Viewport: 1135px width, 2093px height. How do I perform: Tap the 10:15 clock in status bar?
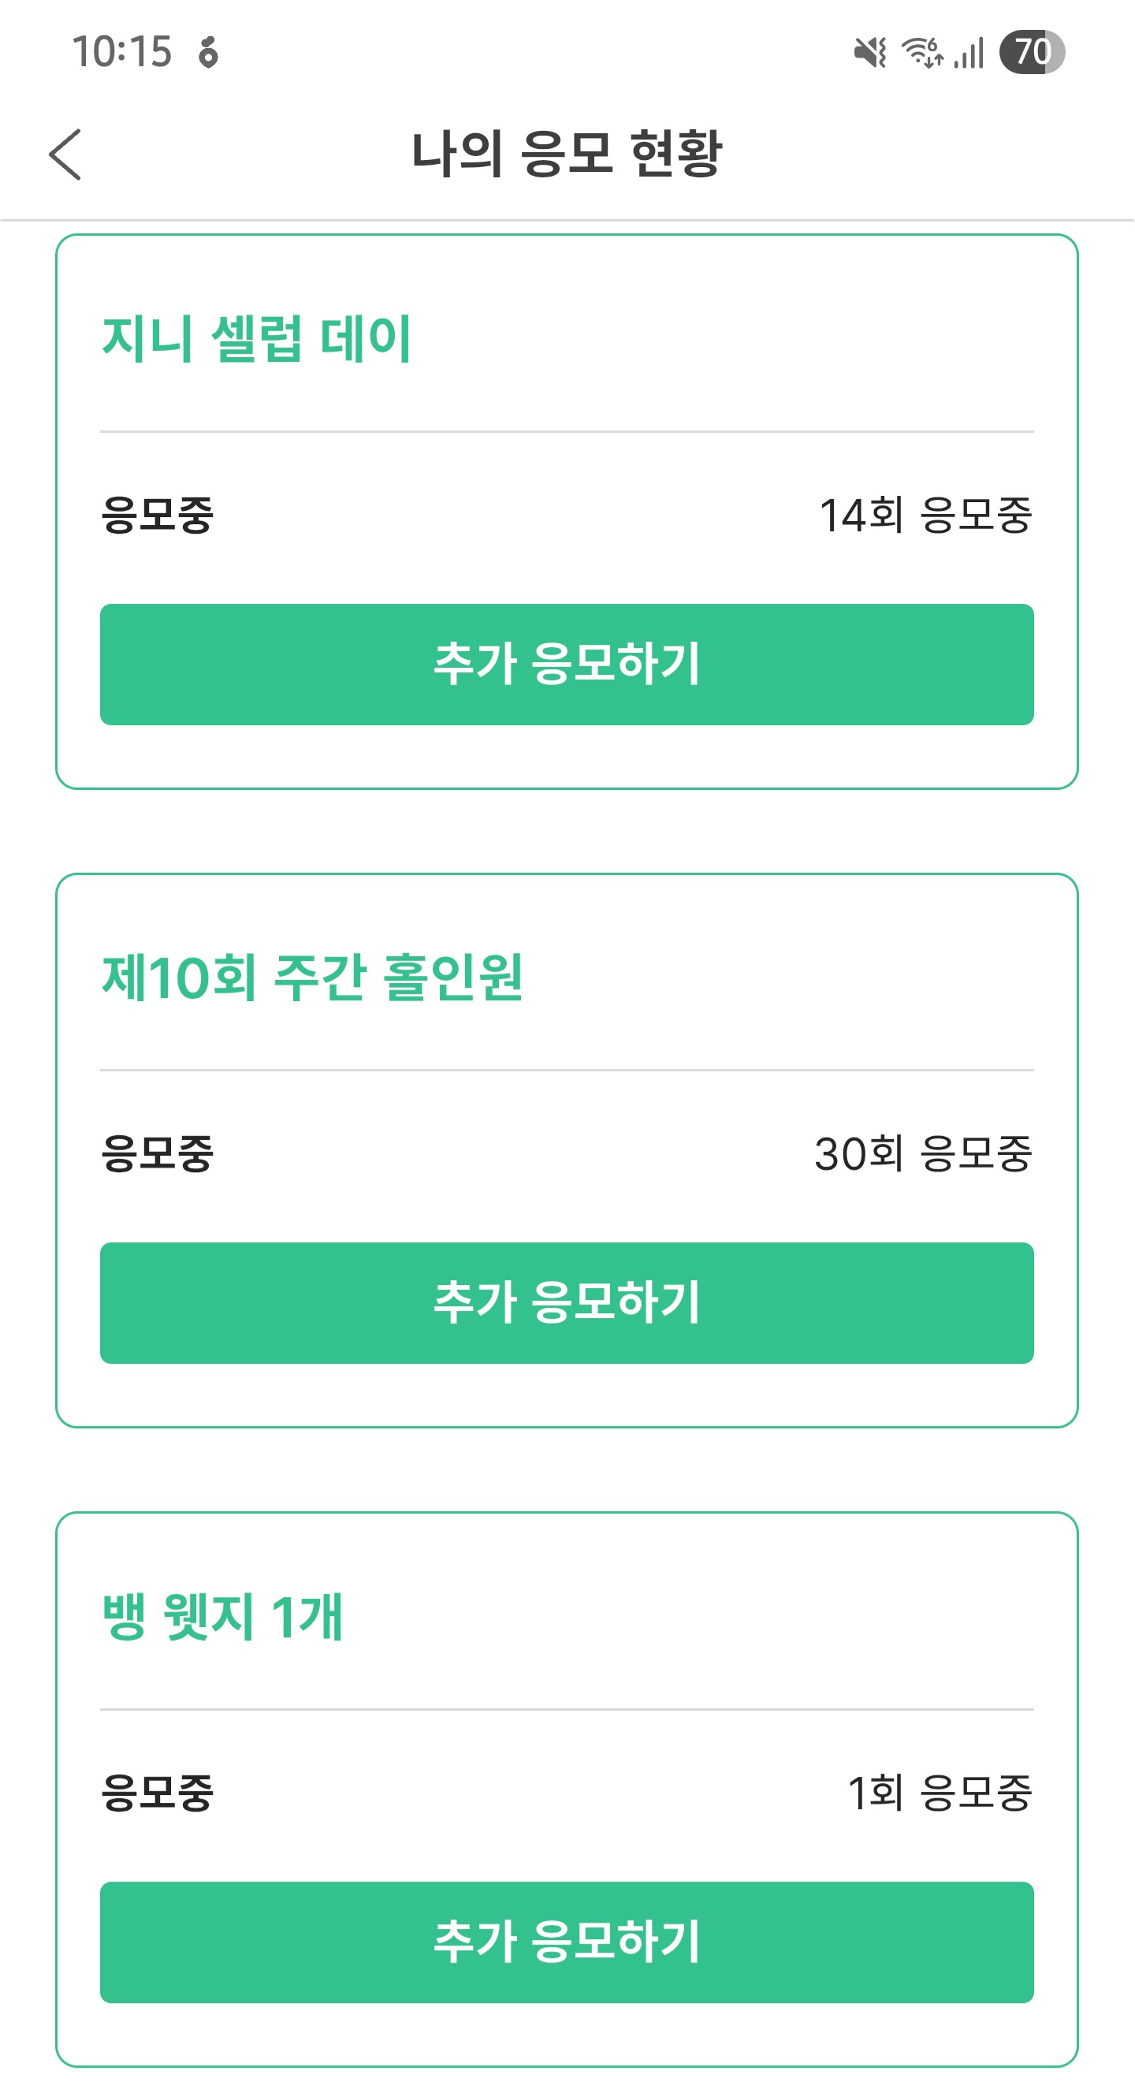(122, 52)
